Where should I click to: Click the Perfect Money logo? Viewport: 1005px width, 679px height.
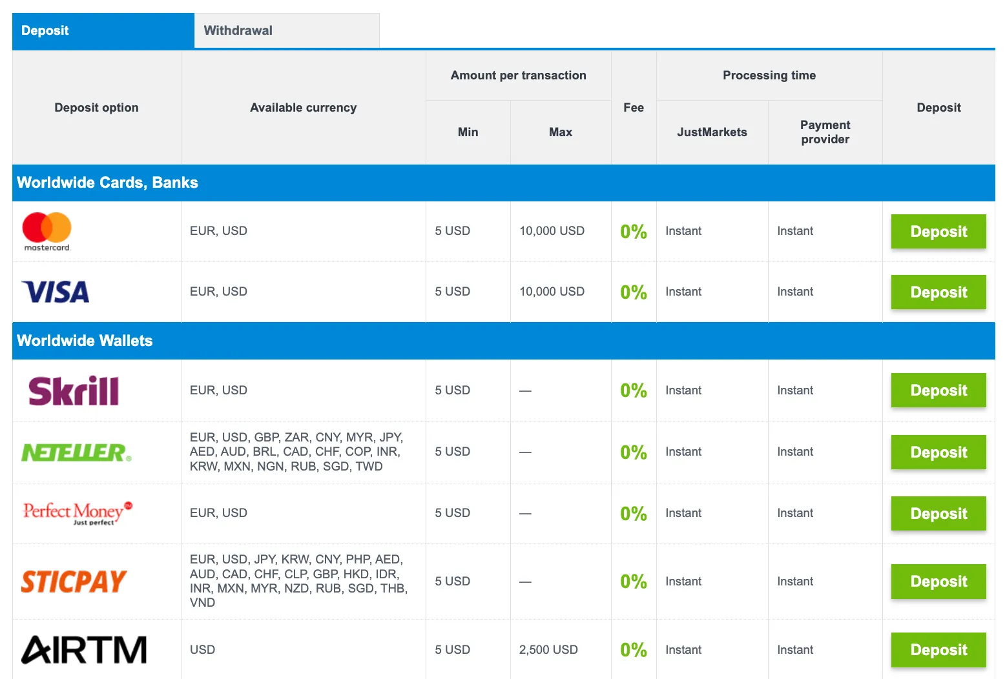click(x=78, y=513)
